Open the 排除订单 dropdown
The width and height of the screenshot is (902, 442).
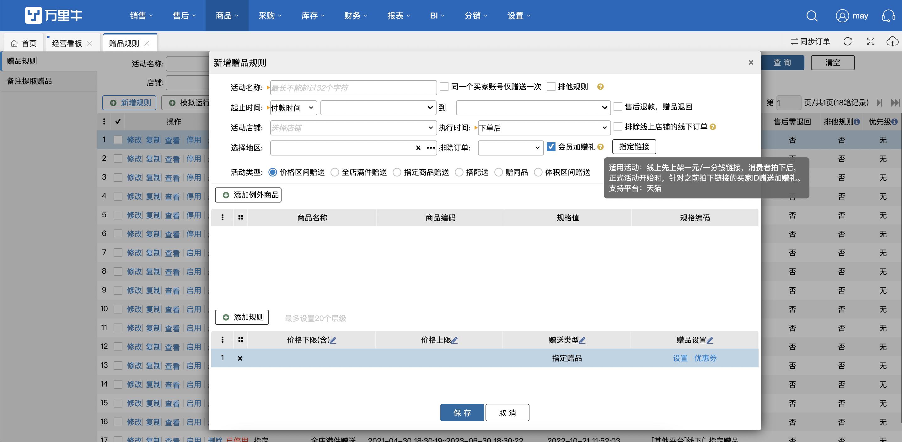(510, 148)
